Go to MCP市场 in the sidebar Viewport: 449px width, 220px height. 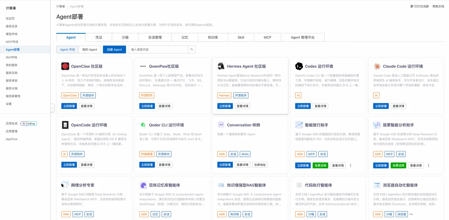coord(12,42)
